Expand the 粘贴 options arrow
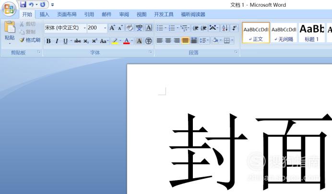This screenshot has height=194, width=332. 10,44
